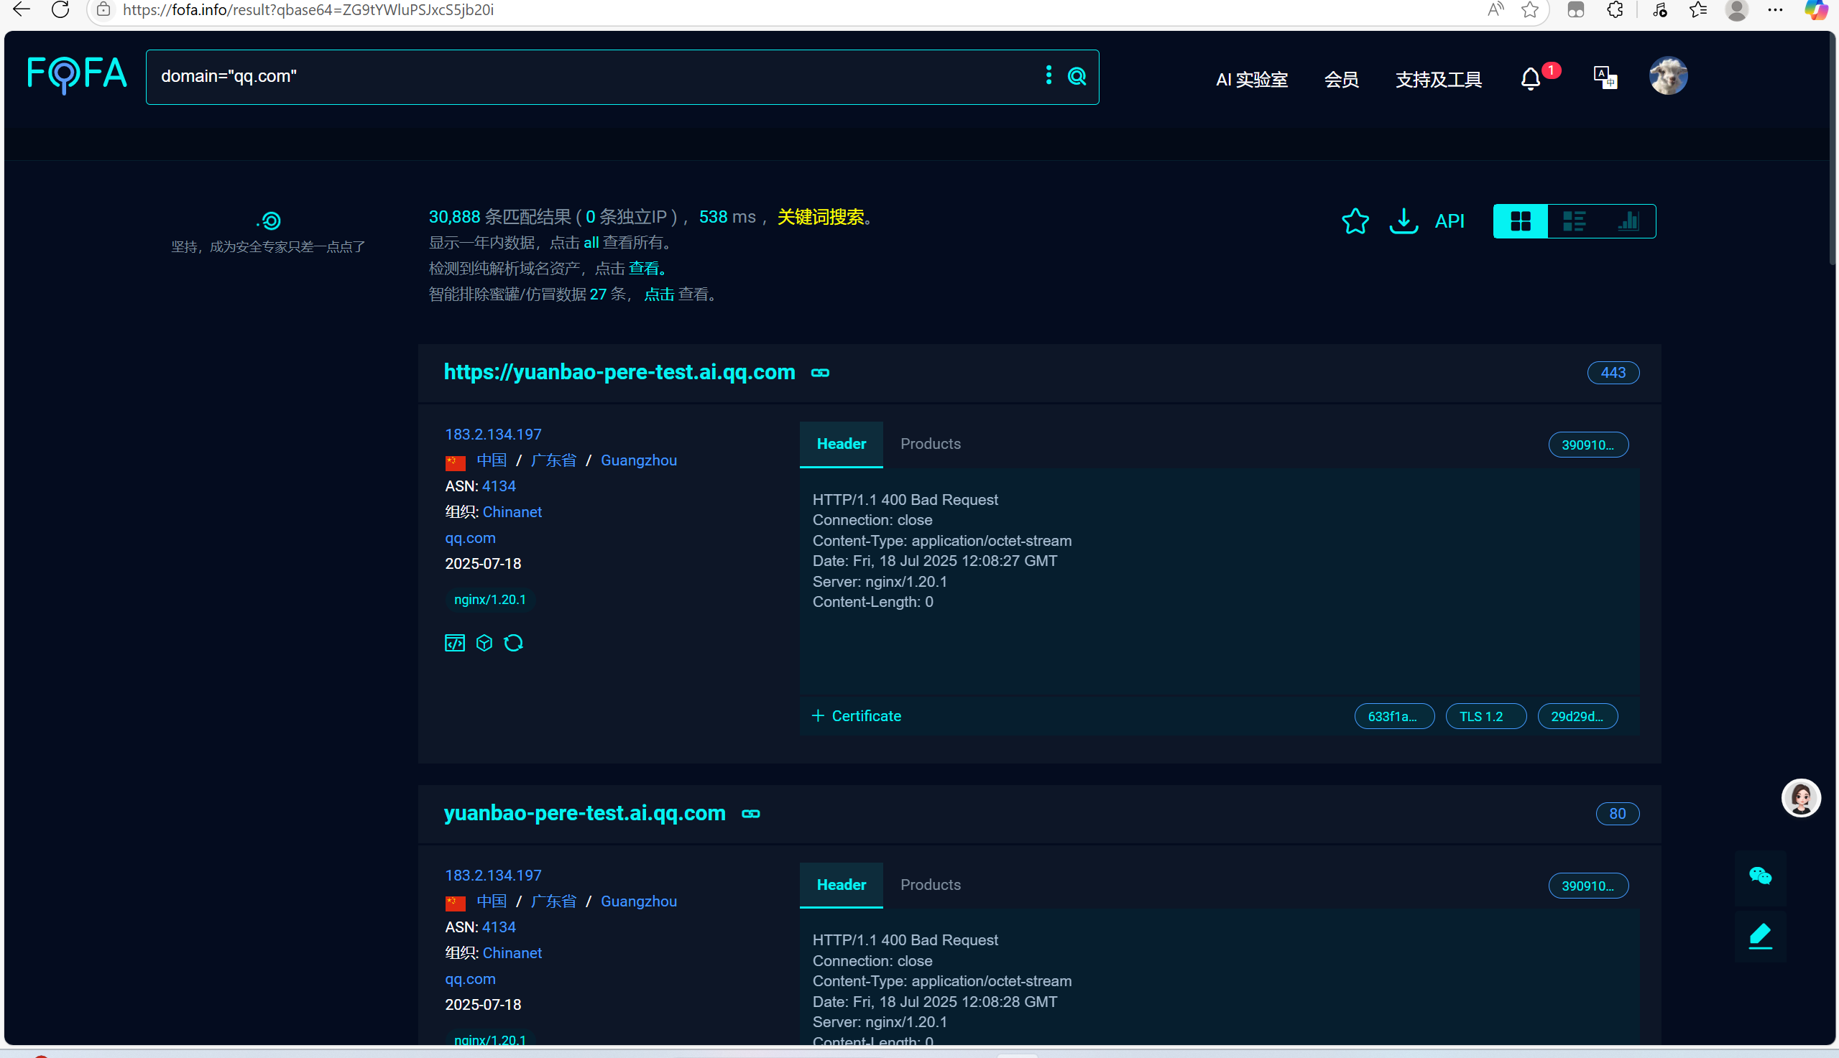Viewport: 1839px width, 1058px height.
Task: Expand the Certificate section
Action: pos(857,716)
